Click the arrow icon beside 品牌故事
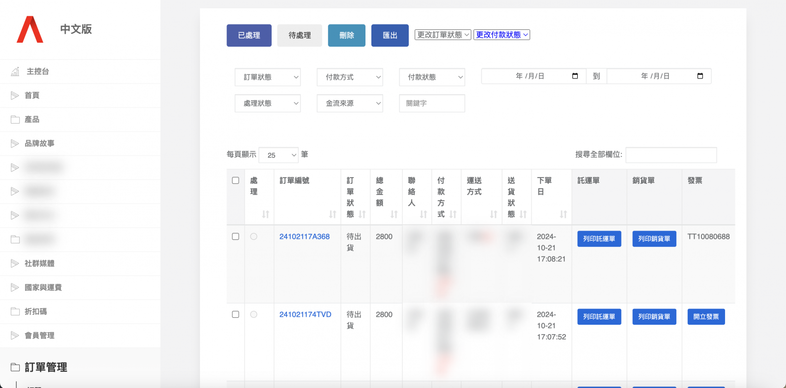Viewport: 786px width, 388px height. tap(15, 144)
